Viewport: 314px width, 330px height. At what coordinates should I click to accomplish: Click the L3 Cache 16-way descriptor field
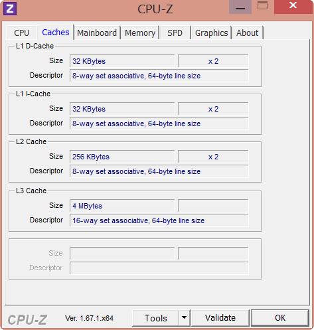click(159, 220)
